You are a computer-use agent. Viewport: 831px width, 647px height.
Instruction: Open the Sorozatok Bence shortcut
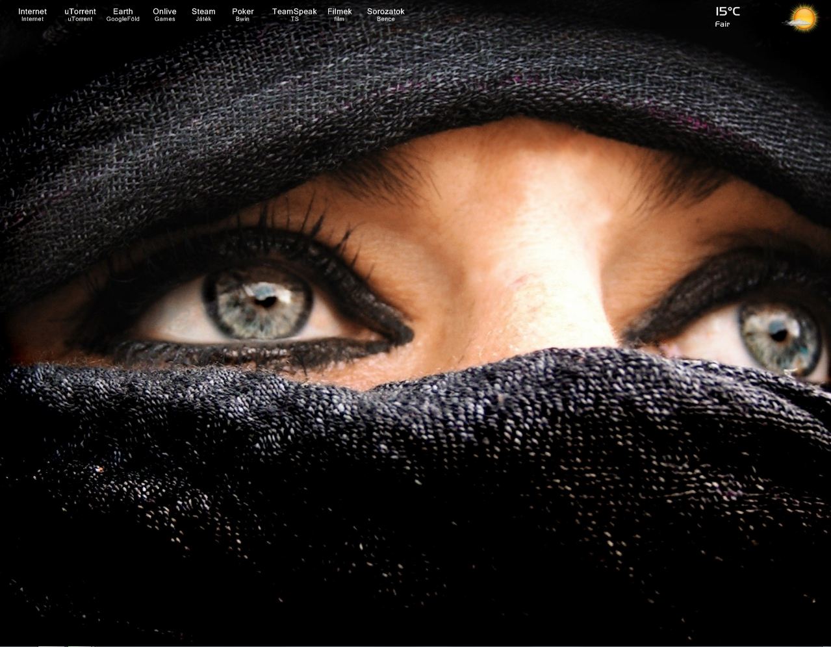pos(385,14)
